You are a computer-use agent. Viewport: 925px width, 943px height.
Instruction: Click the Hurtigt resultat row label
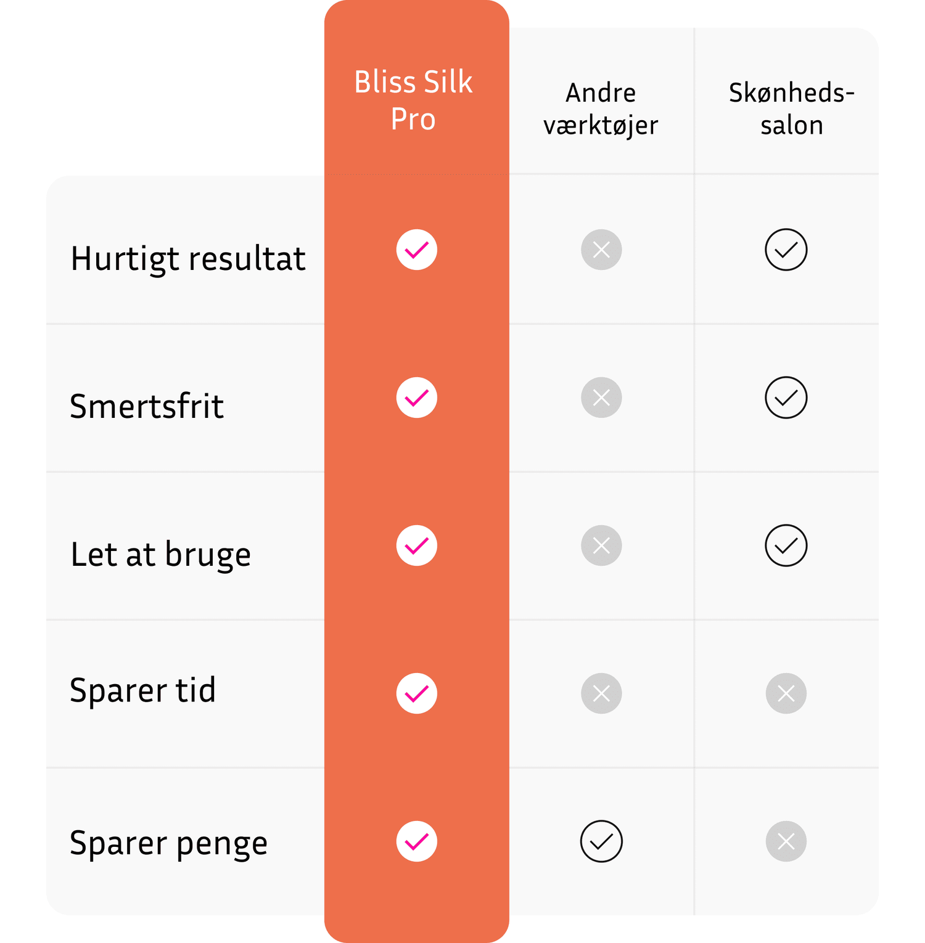pos(187,258)
